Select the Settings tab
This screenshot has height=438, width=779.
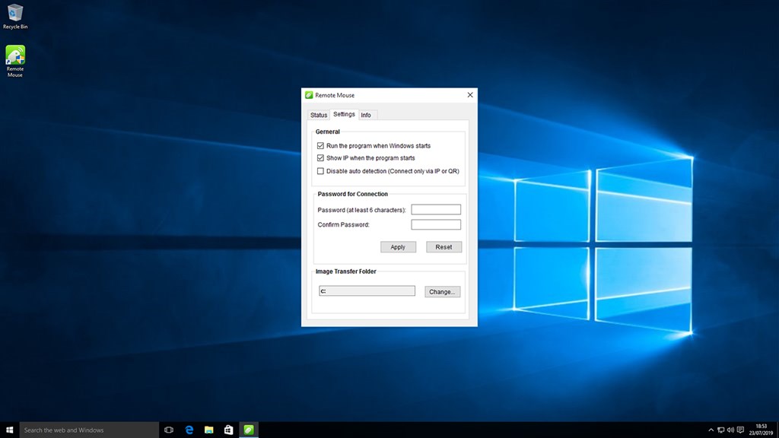[x=344, y=114]
